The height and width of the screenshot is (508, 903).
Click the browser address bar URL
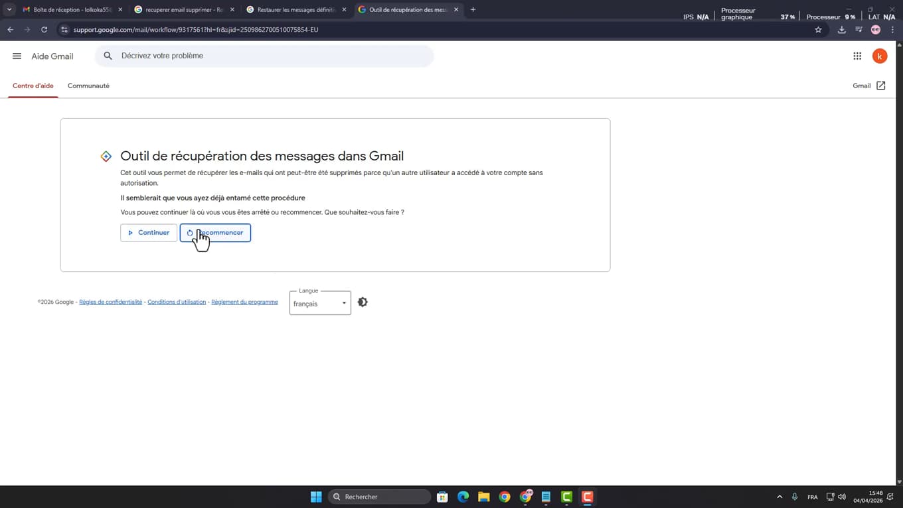point(196,30)
